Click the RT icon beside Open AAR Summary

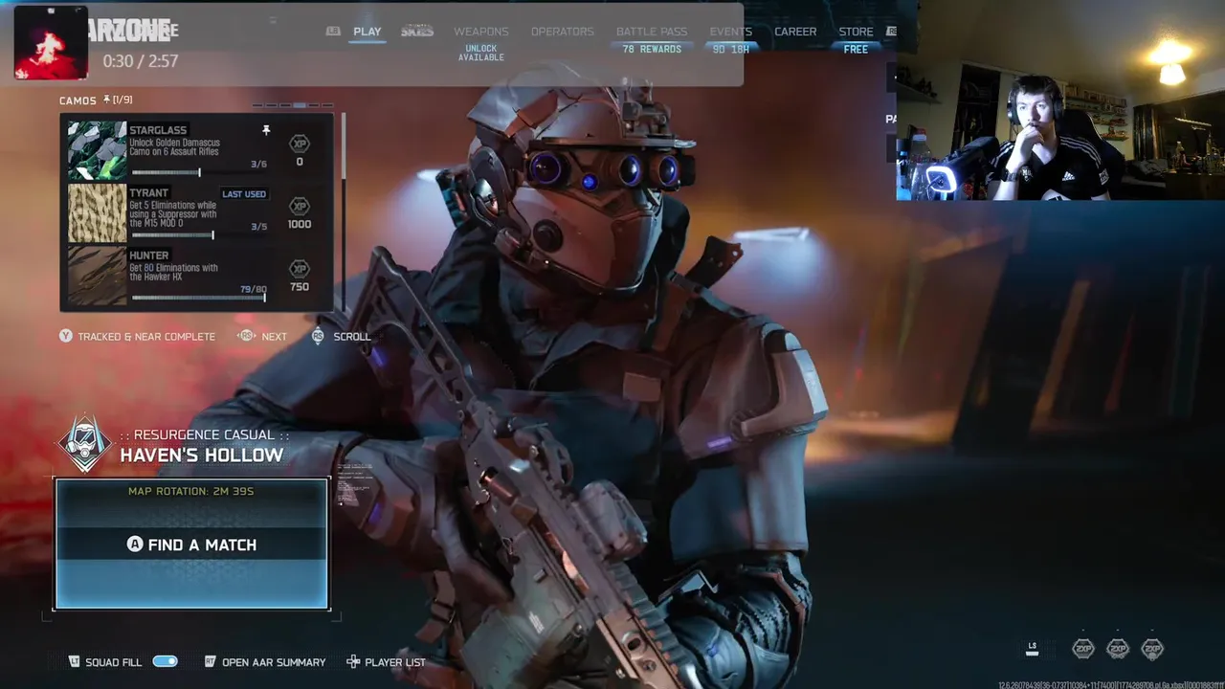[x=211, y=661]
